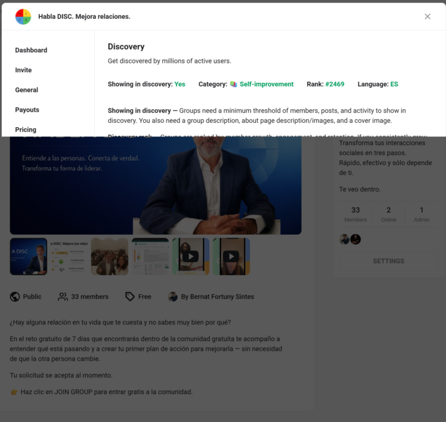Click the first member avatar in sidebar

[344, 239]
